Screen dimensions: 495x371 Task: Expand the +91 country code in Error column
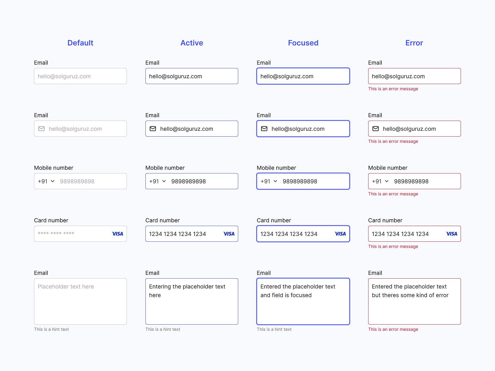click(380, 181)
